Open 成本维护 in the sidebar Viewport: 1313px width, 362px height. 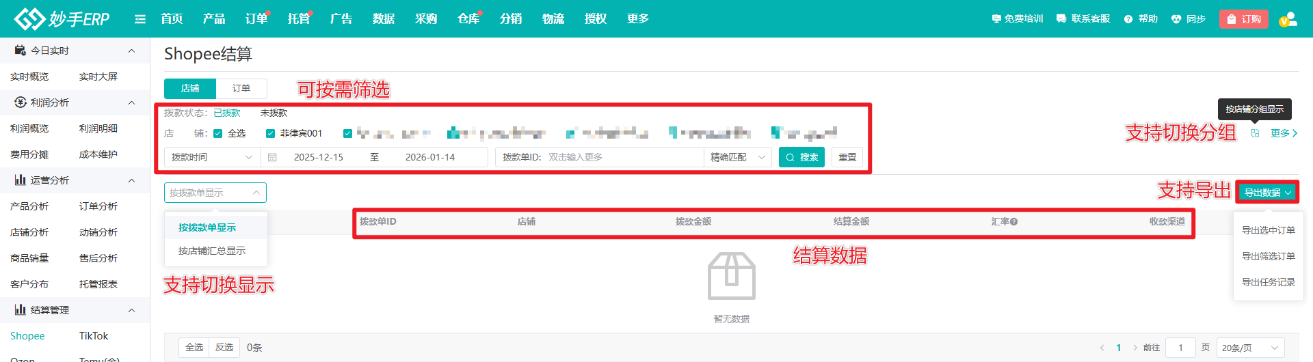click(x=98, y=154)
